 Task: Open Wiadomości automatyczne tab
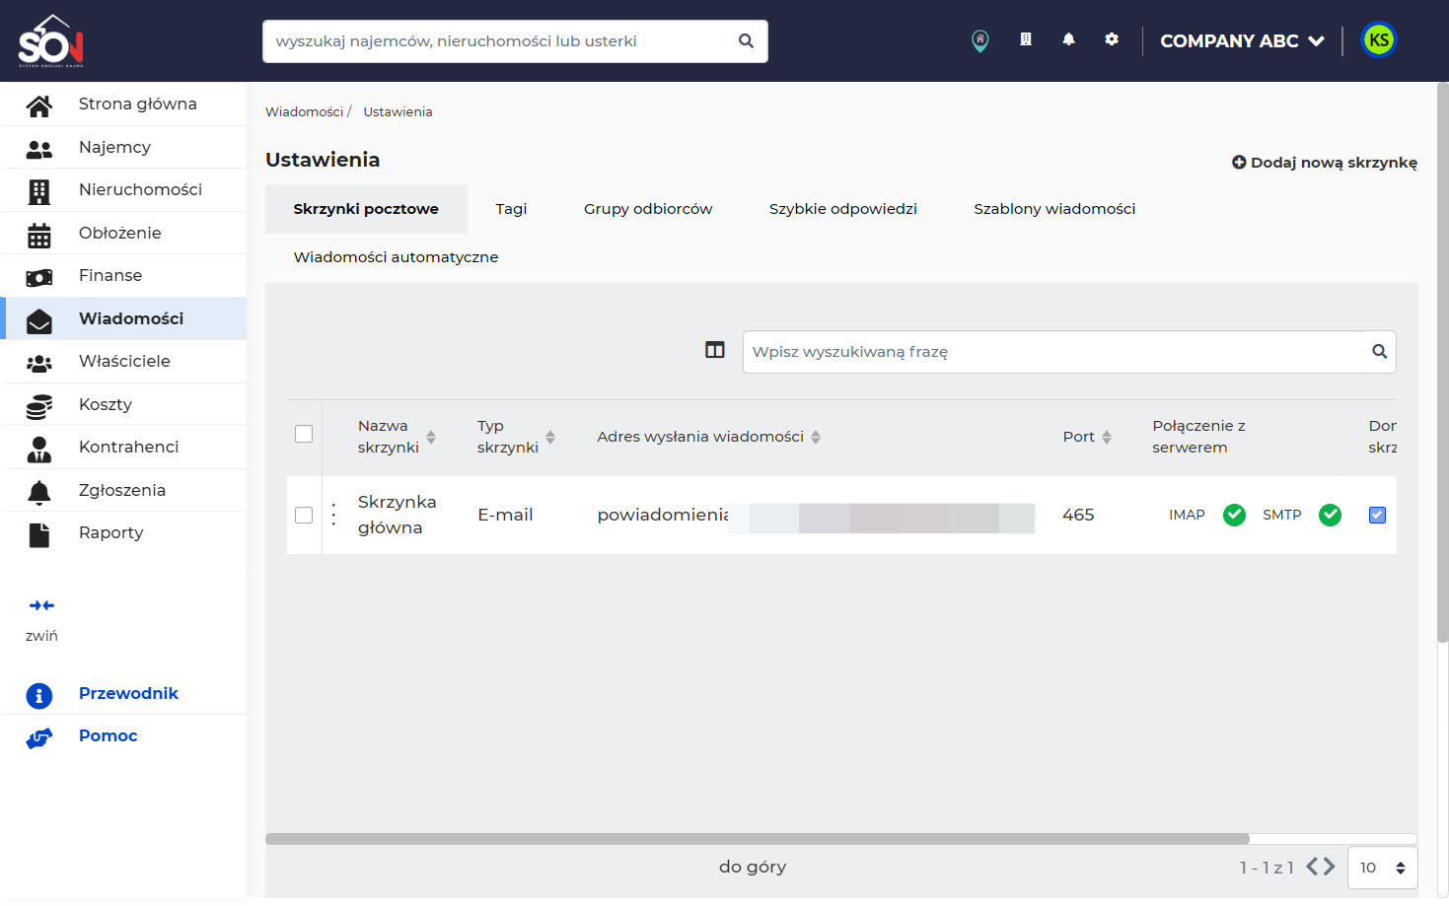(x=396, y=257)
